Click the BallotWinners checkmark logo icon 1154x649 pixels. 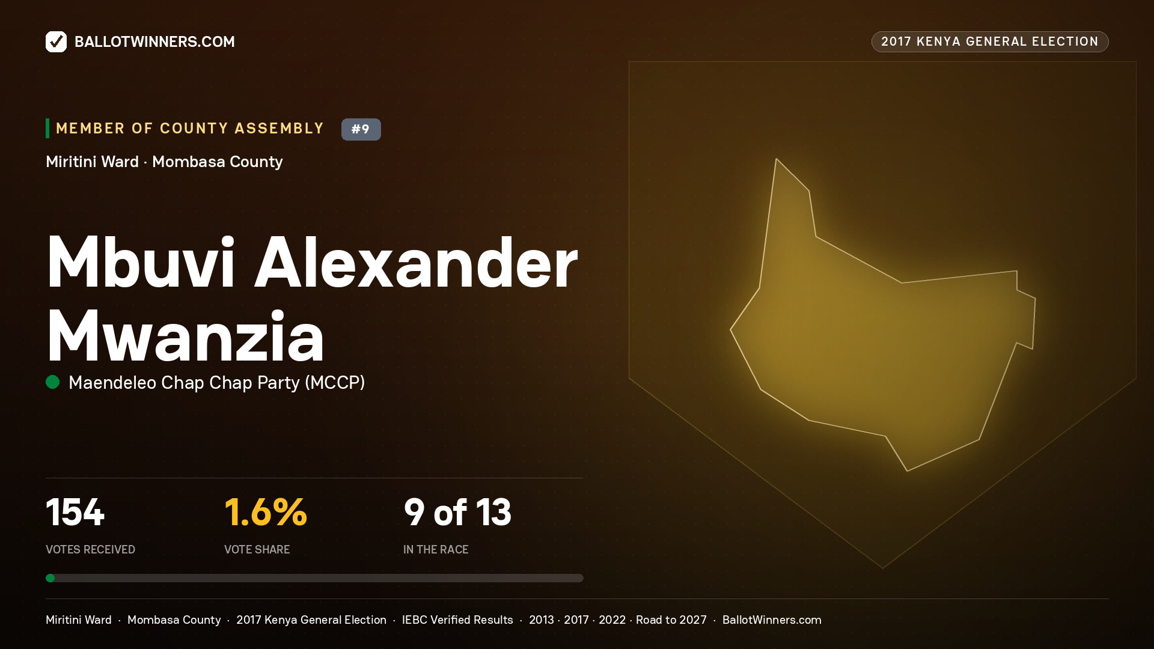(56, 41)
